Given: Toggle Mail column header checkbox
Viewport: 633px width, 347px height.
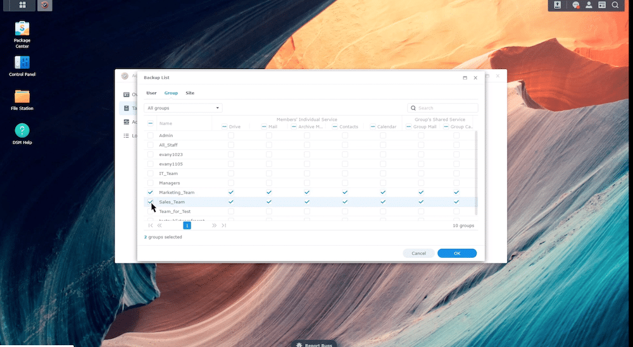Looking at the screenshot, I should click(x=264, y=126).
